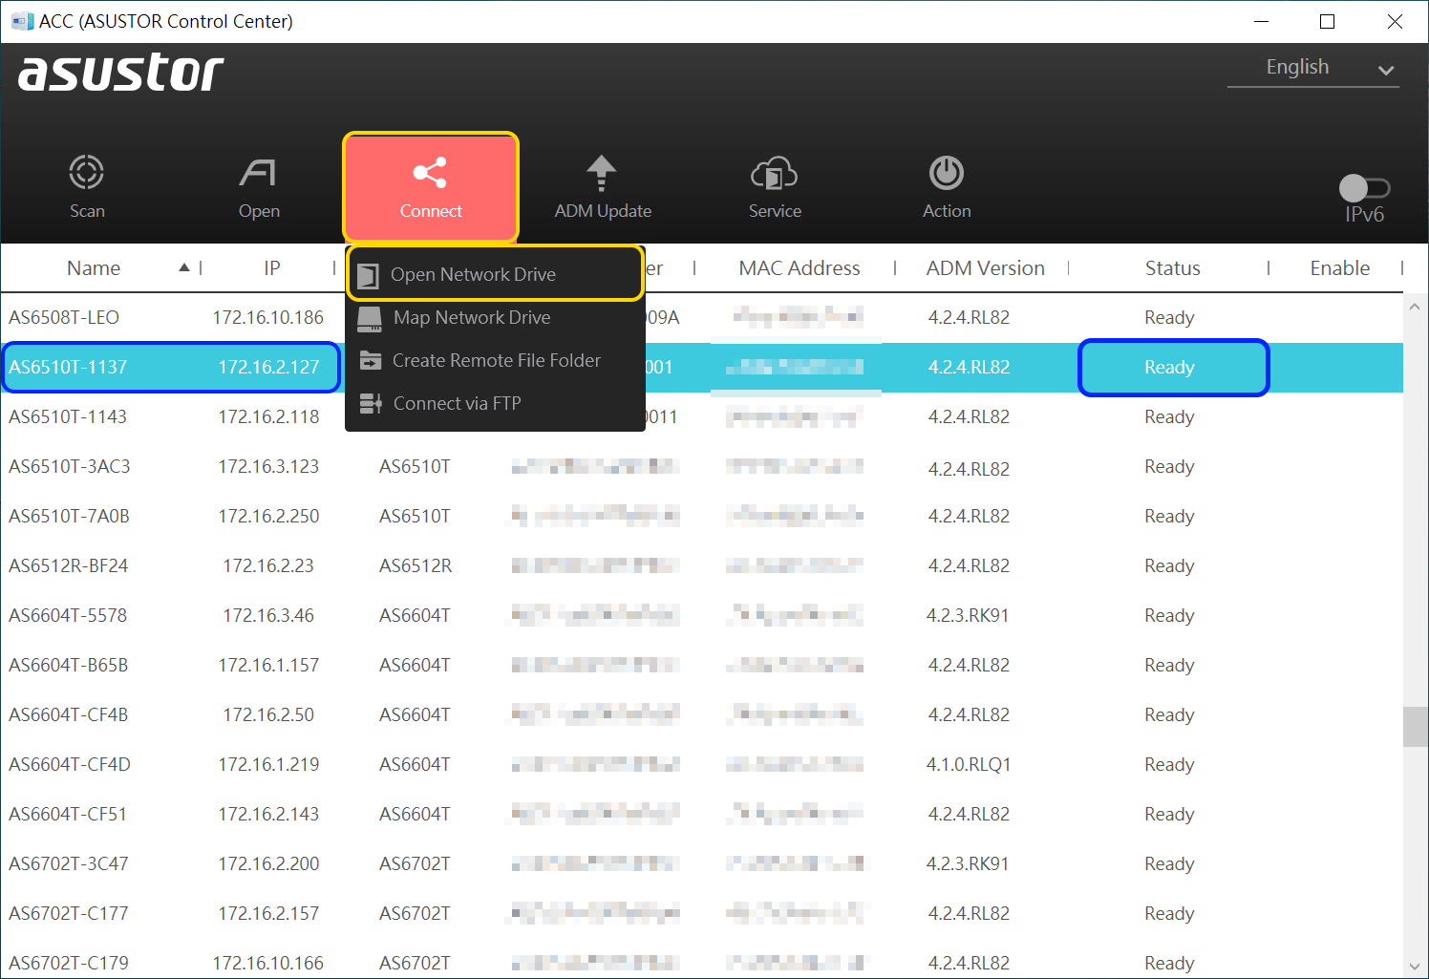The height and width of the screenshot is (979, 1429).
Task: Click ADM version 4.1.0.RLQ1
Action: coord(969,764)
